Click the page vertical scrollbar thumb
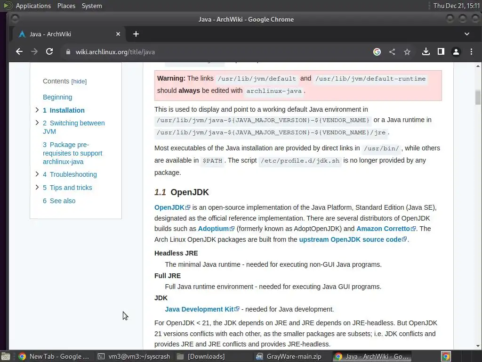The image size is (482, 362). [x=478, y=97]
